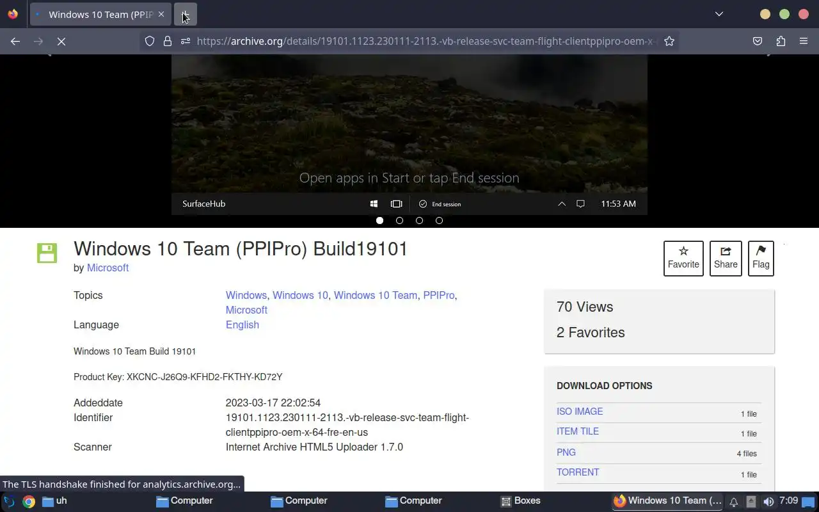Show the fourth carousel image dot
The image size is (819, 512).
[x=439, y=220]
